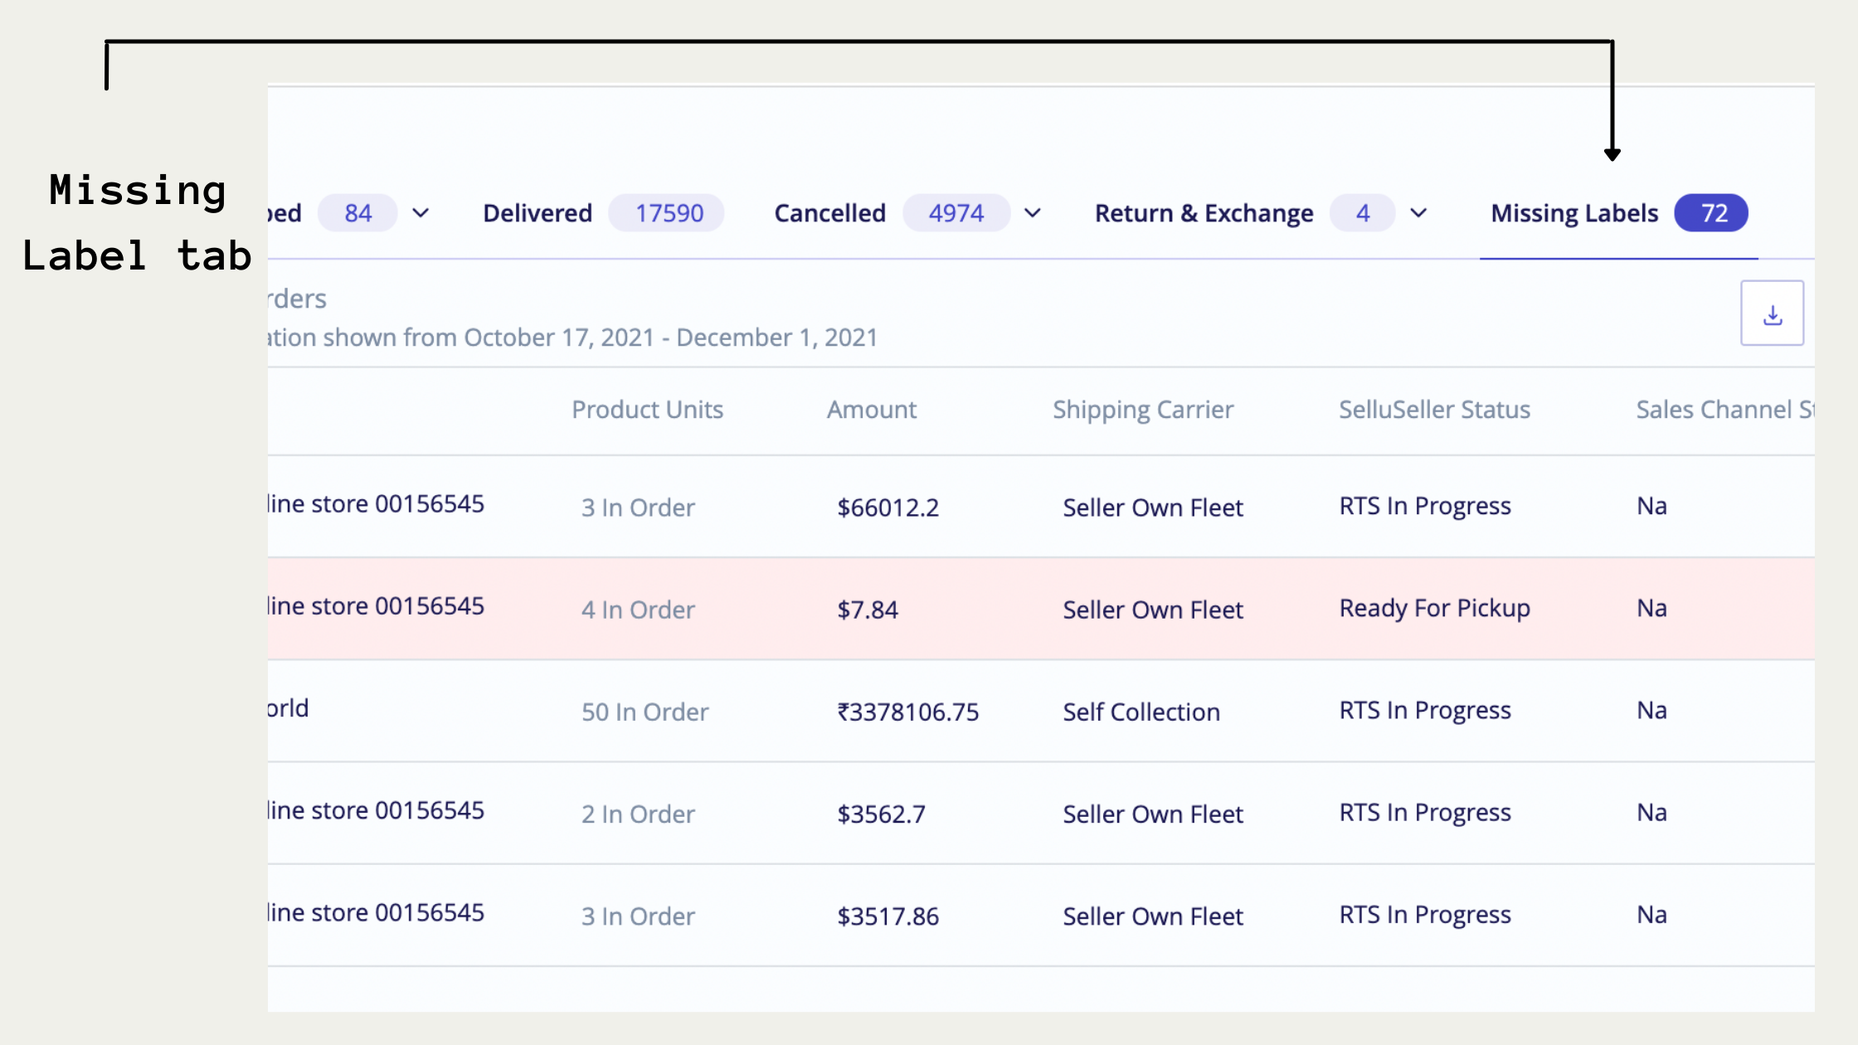This screenshot has height=1045, width=1858.
Task: Click the 2 In Order cell
Action: 638,814
